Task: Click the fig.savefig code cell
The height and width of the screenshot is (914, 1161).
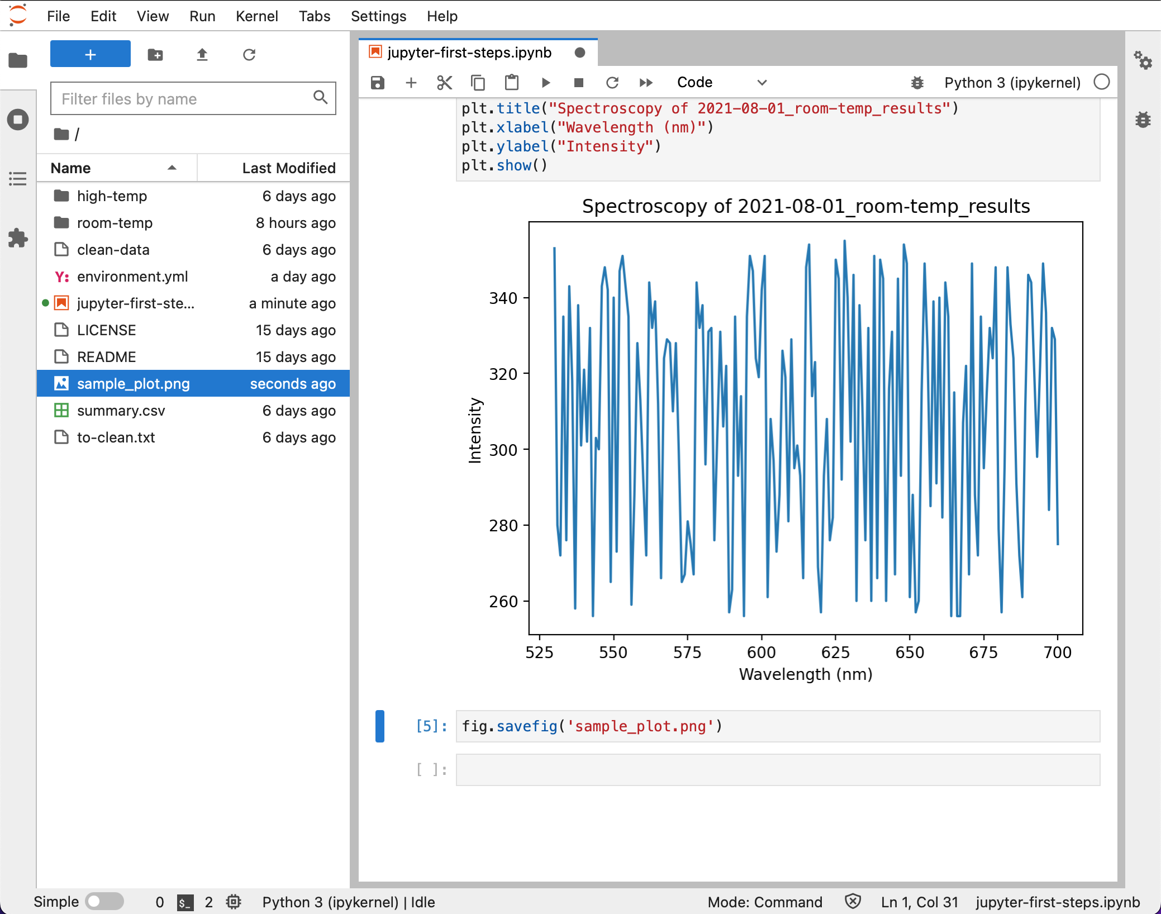Action: click(x=778, y=726)
